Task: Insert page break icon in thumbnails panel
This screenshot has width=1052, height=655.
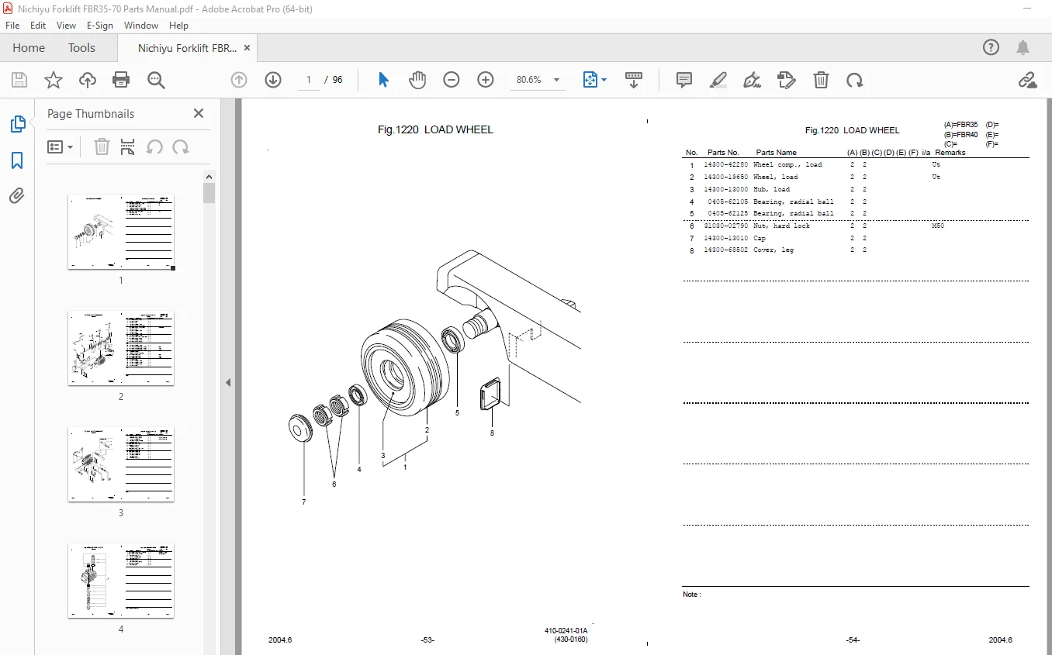Action: tap(128, 147)
